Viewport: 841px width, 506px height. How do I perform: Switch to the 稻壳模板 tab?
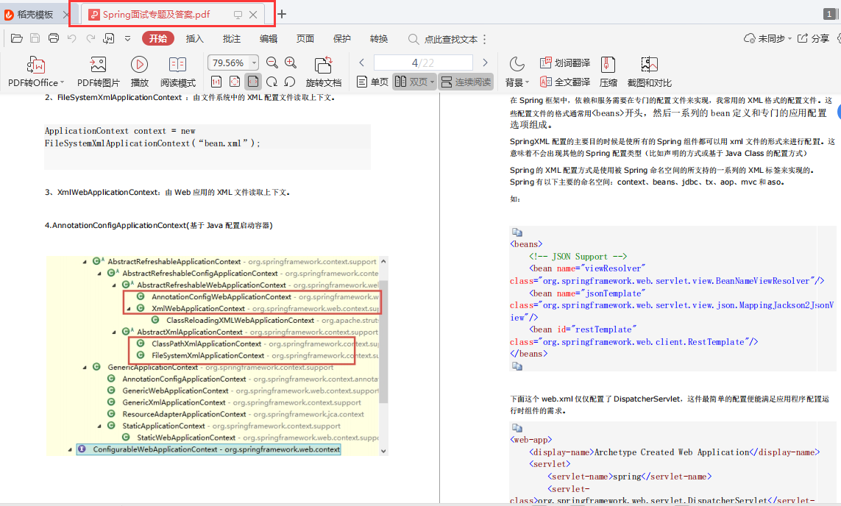pos(35,15)
